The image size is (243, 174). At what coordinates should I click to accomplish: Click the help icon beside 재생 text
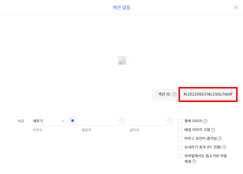coord(194,161)
